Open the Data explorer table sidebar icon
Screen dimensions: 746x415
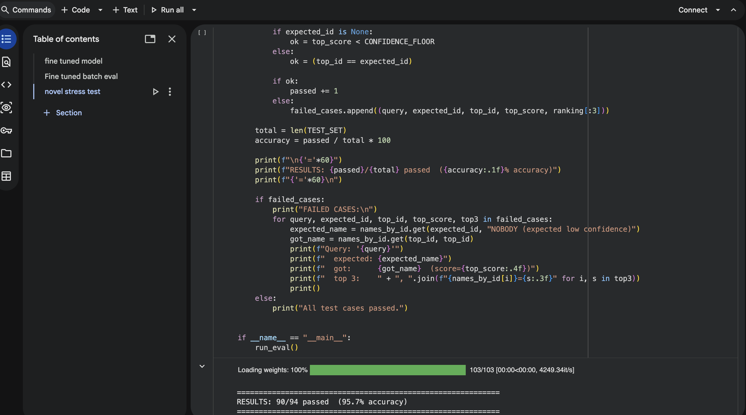click(x=6, y=176)
